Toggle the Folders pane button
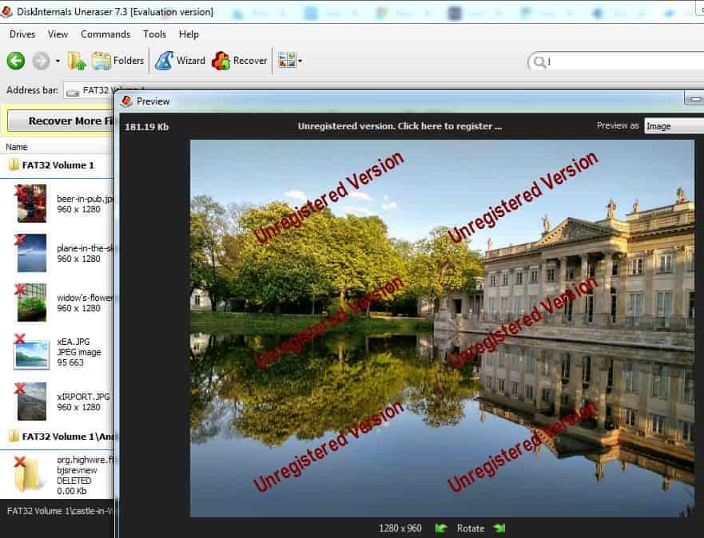Screen dimensions: 704x538 (118, 61)
